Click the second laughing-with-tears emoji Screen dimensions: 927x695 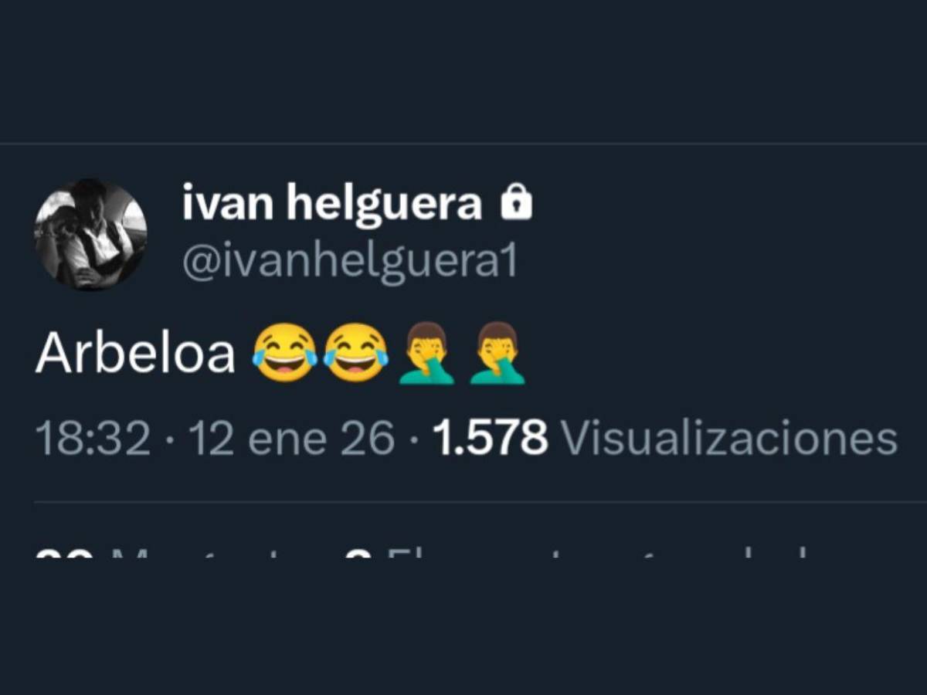pyautogui.click(x=357, y=354)
